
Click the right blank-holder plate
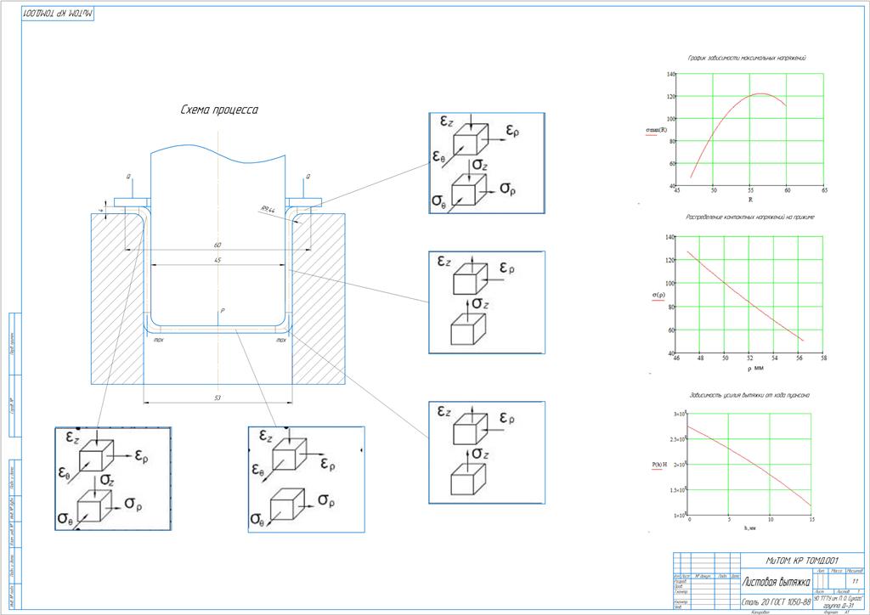(x=303, y=202)
